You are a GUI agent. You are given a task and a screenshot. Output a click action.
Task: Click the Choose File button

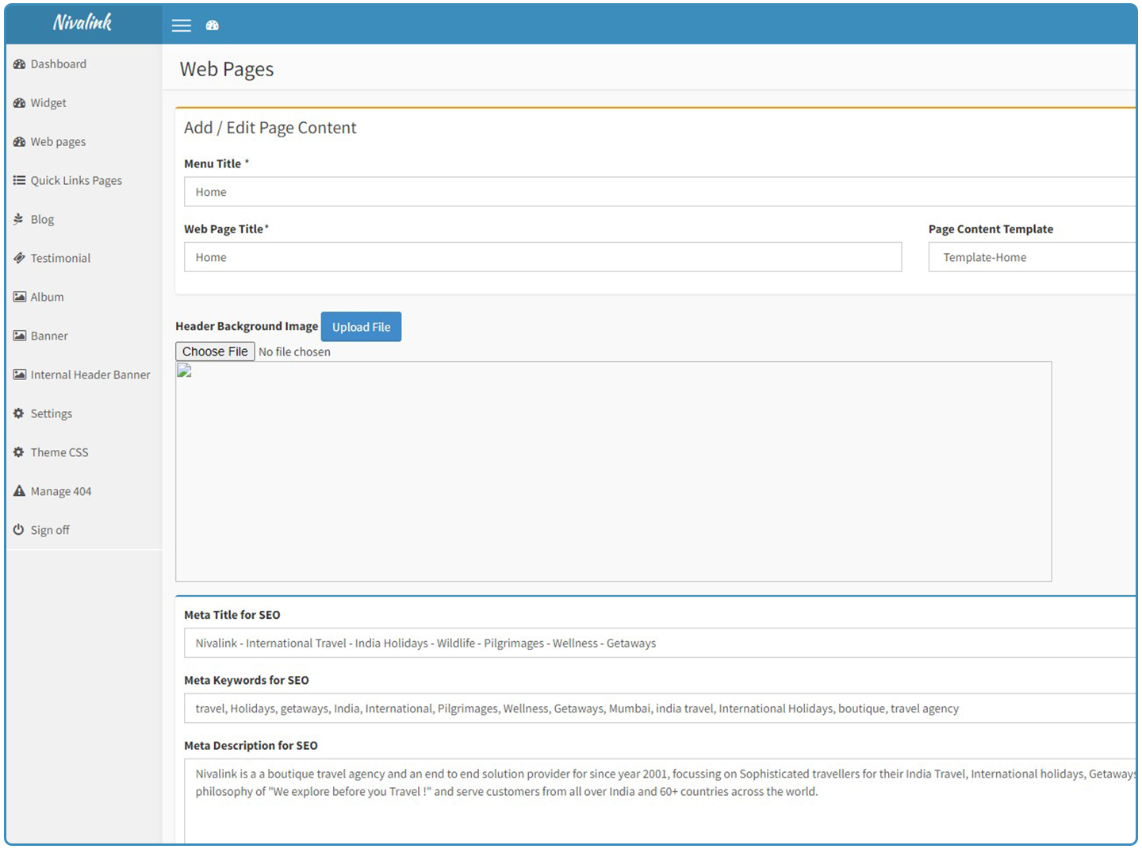tap(215, 352)
